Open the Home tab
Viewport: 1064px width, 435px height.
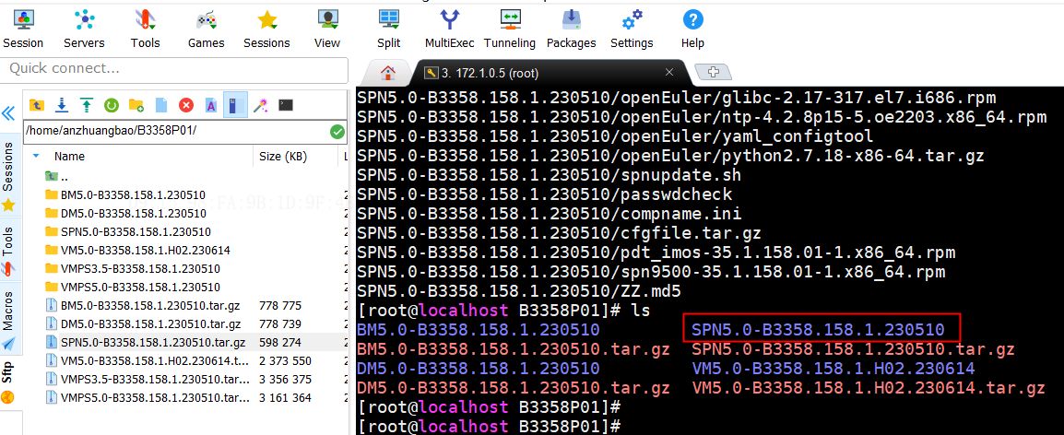click(x=387, y=72)
